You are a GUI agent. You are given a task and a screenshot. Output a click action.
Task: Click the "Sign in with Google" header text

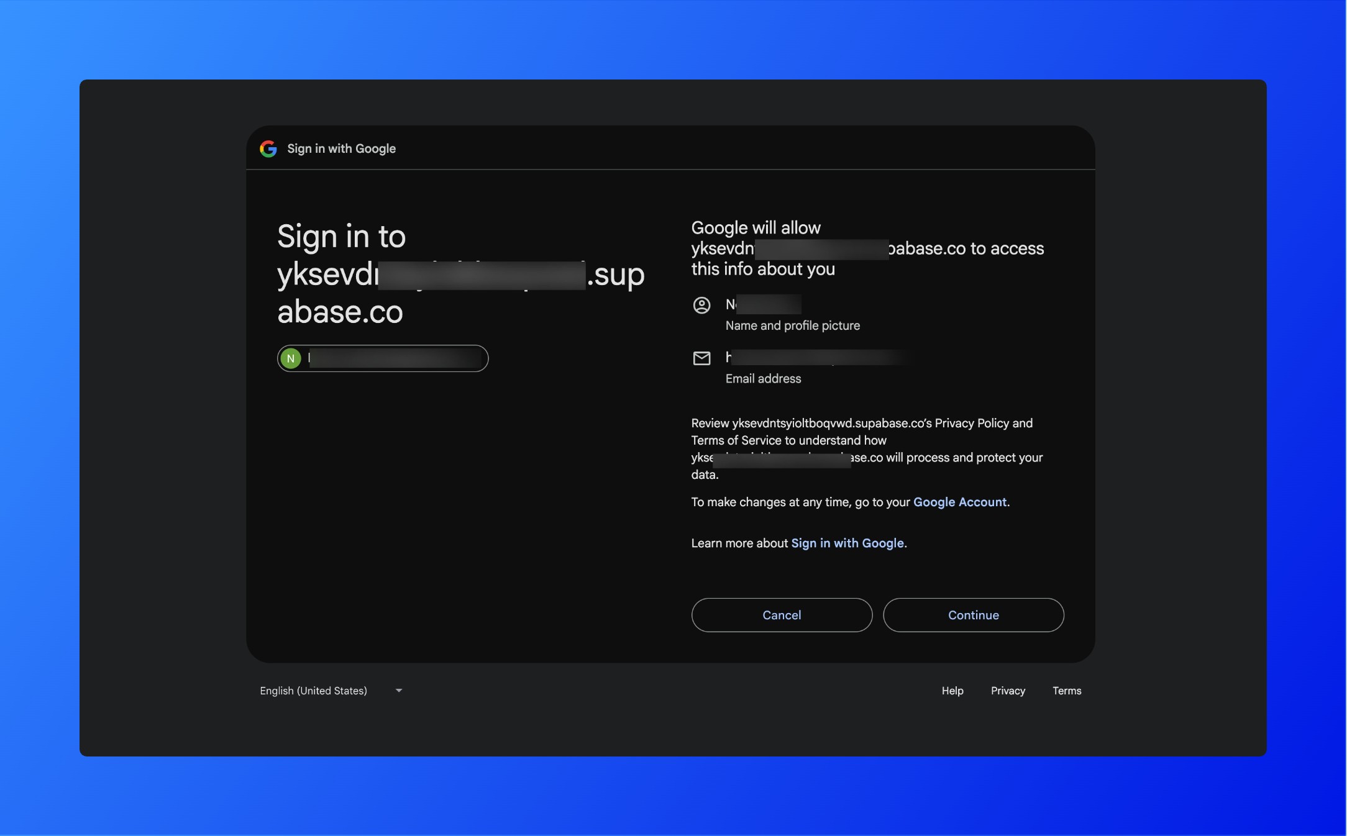(x=341, y=148)
